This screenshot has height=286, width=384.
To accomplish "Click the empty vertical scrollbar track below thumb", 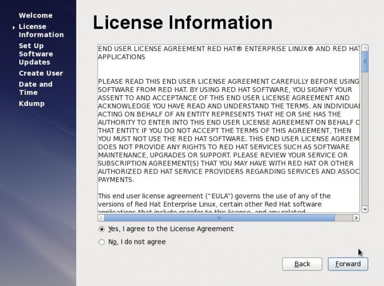I will coord(365,139).
